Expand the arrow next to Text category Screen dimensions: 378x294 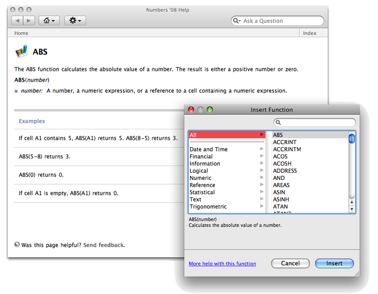click(262, 199)
